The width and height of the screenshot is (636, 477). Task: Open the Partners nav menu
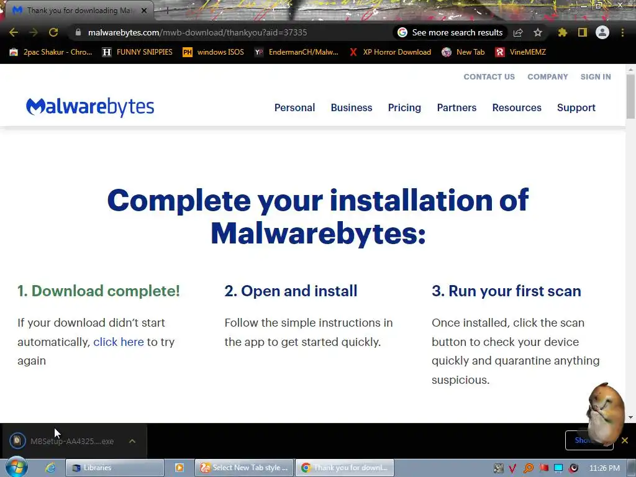click(x=457, y=107)
